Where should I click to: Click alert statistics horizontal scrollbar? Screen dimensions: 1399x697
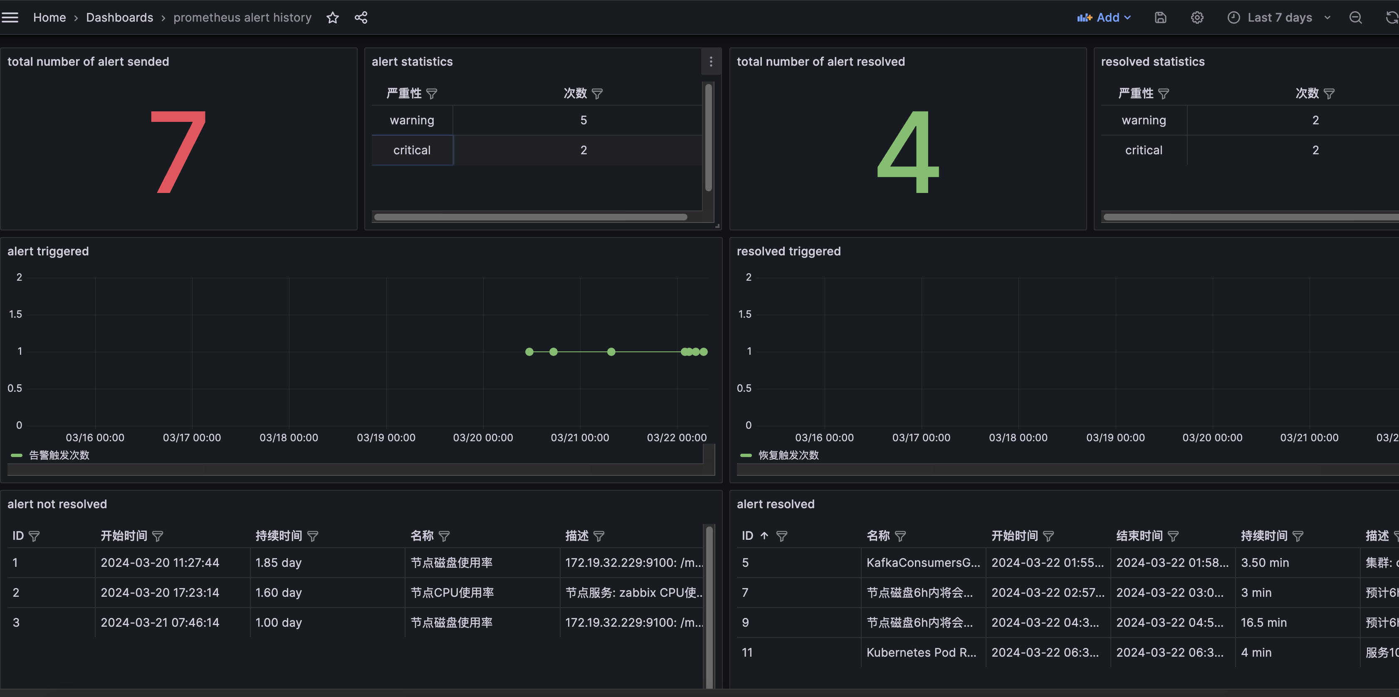click(x=531, y=218)
